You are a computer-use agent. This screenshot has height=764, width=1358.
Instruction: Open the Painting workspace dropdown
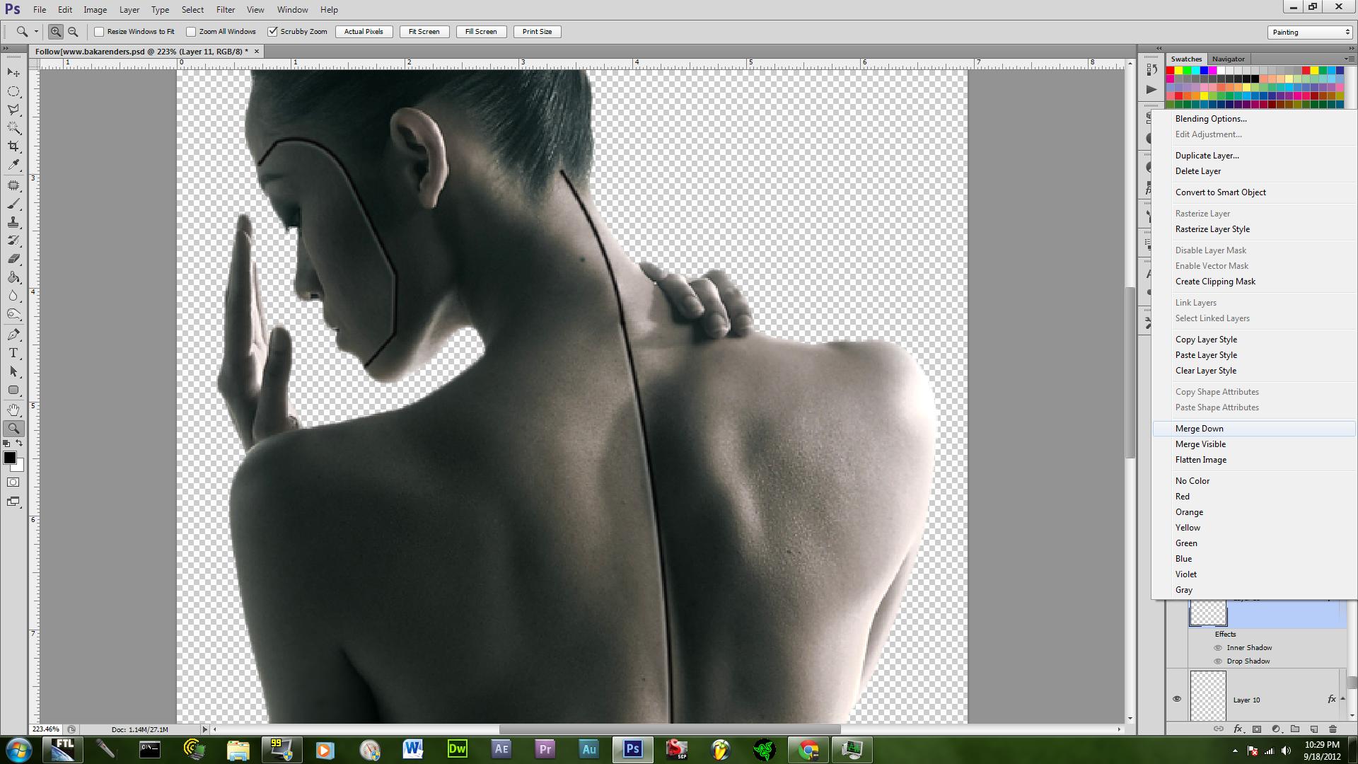tap(1310, 32)
